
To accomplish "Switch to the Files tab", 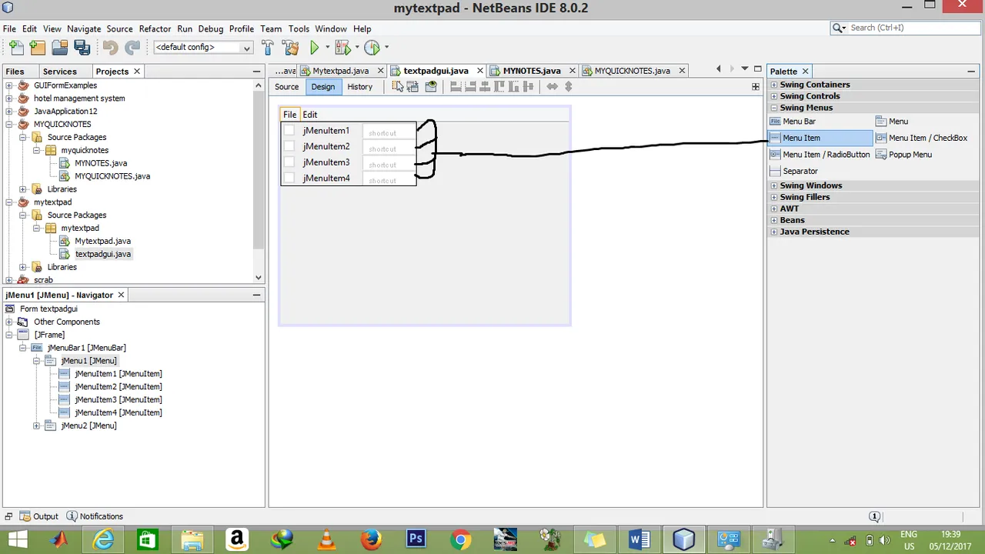I will coord(15,71).
